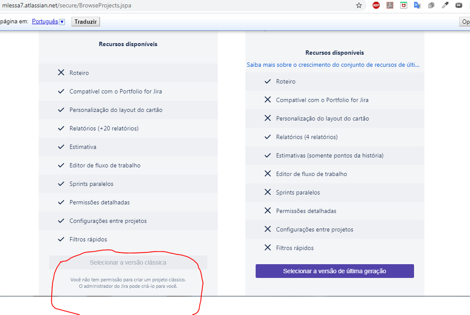The width and height of the screenshot is (470, 315).
Task: Open the Português language dropdown
Action: [62, 22]
